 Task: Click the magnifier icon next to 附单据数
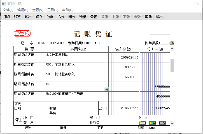[172, 43]
